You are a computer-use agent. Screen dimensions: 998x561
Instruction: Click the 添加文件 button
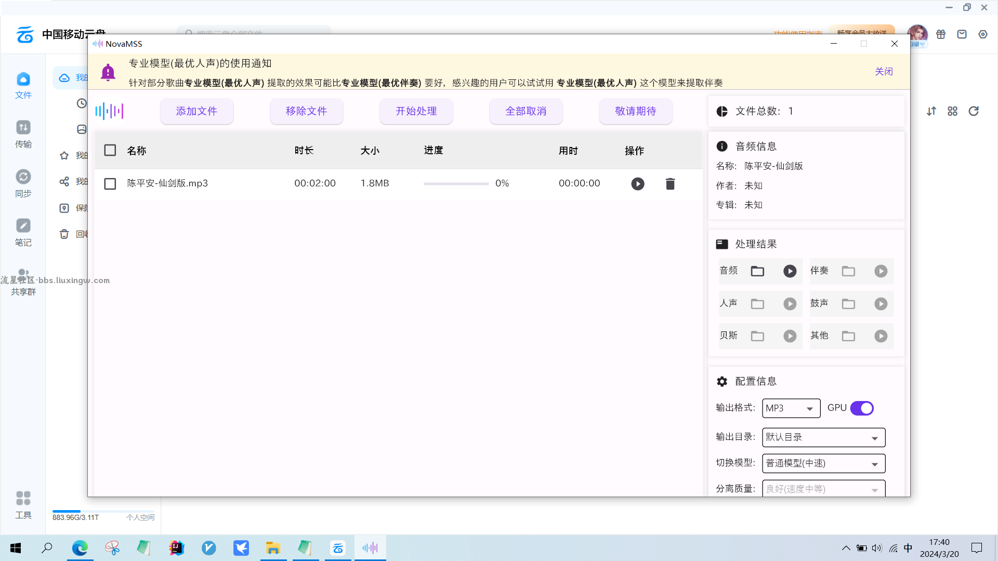tap(196, 111)
